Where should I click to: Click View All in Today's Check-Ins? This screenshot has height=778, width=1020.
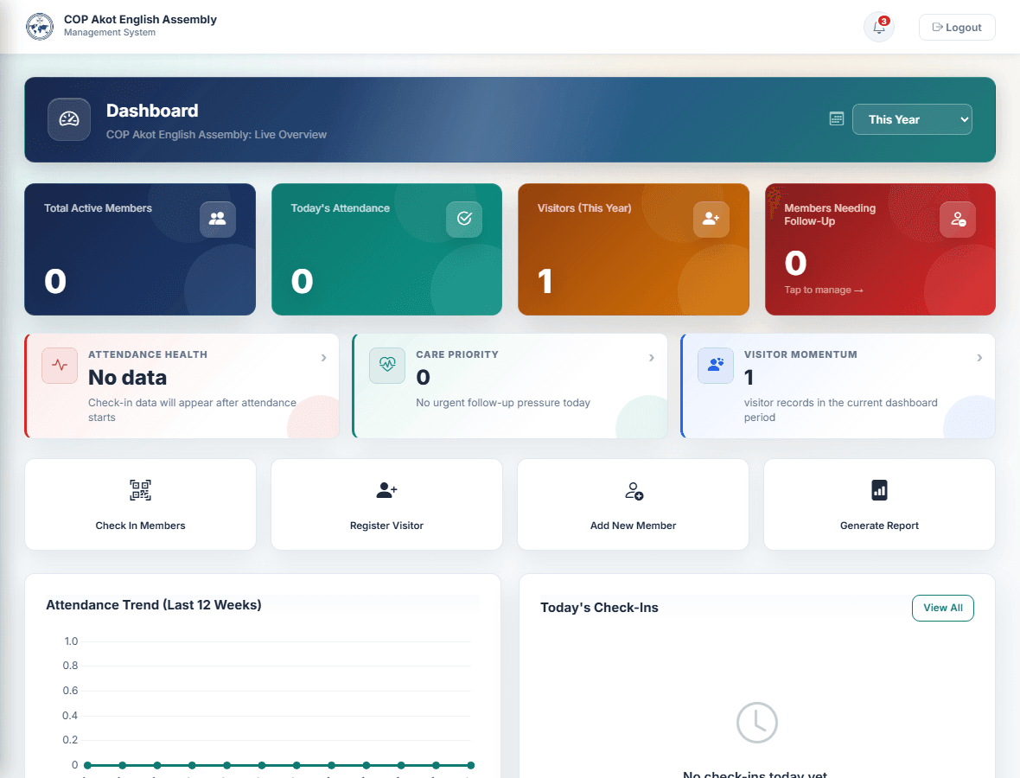(x=942, y=609)
